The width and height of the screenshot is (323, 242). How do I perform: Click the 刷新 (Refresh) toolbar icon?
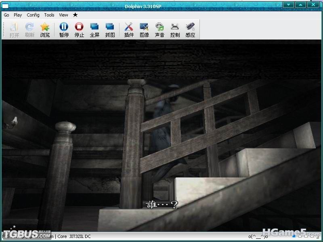pos(29,29)
